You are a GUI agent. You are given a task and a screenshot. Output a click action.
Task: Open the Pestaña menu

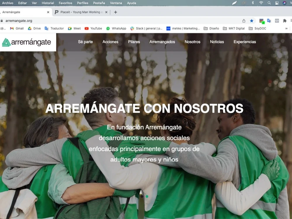pos(99,3)
